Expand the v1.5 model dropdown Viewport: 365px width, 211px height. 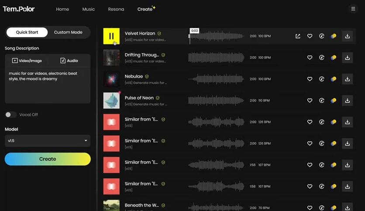tap(48, 141)
